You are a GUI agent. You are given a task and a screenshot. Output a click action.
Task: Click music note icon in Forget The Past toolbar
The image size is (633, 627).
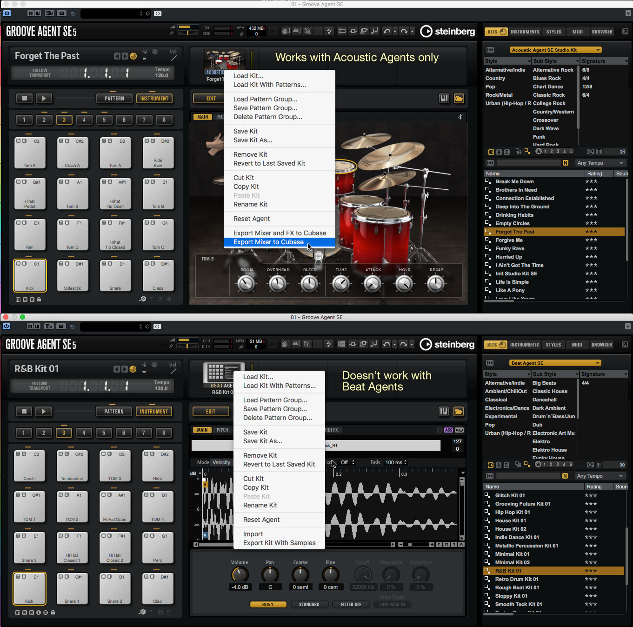coord(374,31)
